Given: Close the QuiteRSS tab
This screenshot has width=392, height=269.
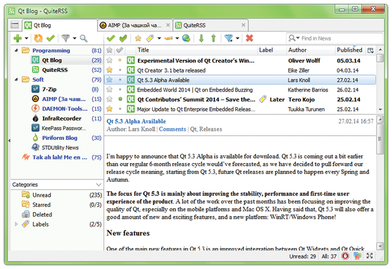Looking at the screenshot, I should (x=243, y=25).
